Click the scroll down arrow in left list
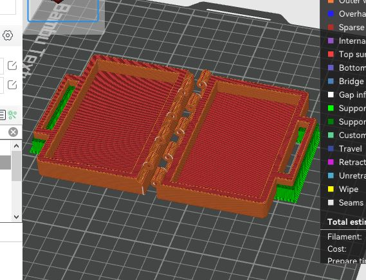Screen dimensions: 366x280 (16, 216)
